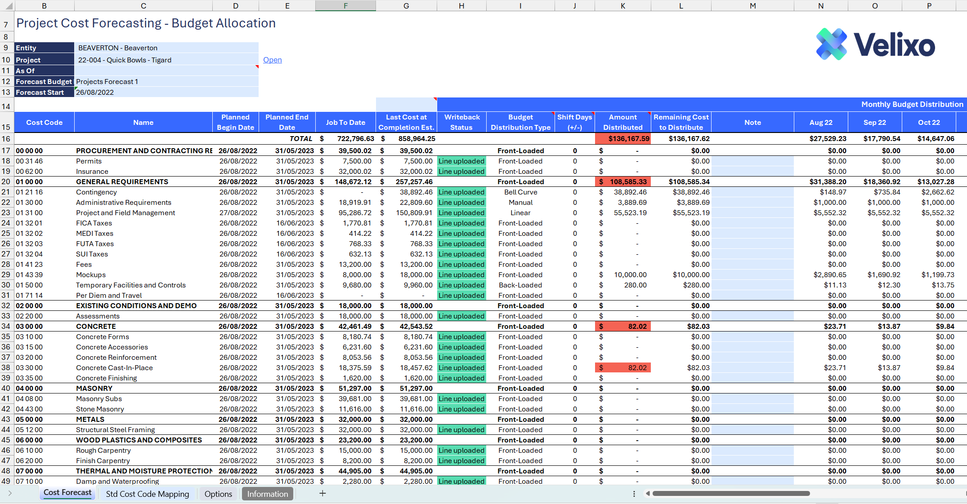Select the Forecast Start date cell
The width and height of the screenshot is (967, 504).
click(x=166, y=92)
